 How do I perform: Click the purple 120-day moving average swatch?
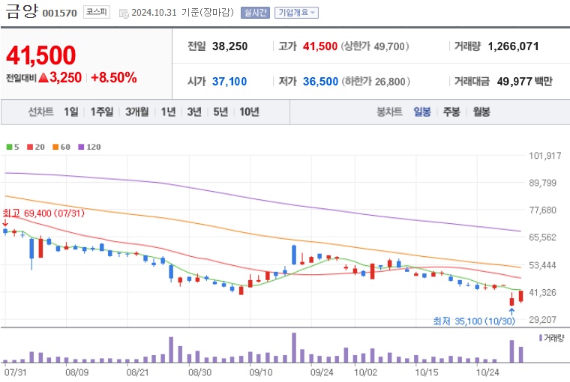[81, 147]
